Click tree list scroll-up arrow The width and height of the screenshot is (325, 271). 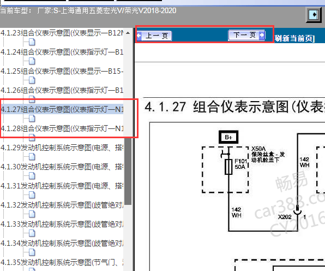[x=128, y=33]
